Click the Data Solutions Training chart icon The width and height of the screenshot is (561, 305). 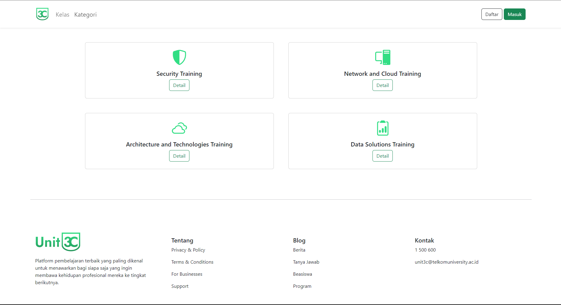click(382, 128)
